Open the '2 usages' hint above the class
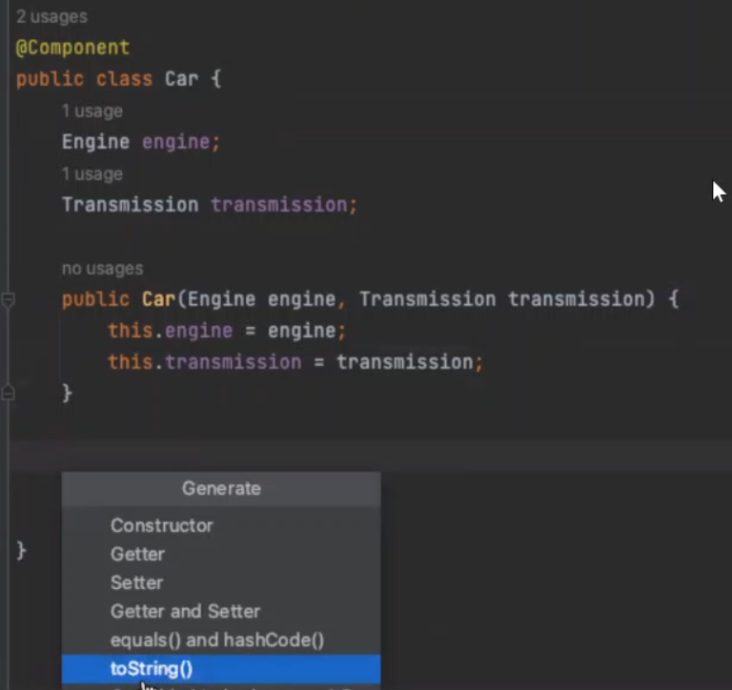The width and height of the screenshot is (732, 690). [x=51, y=17]
